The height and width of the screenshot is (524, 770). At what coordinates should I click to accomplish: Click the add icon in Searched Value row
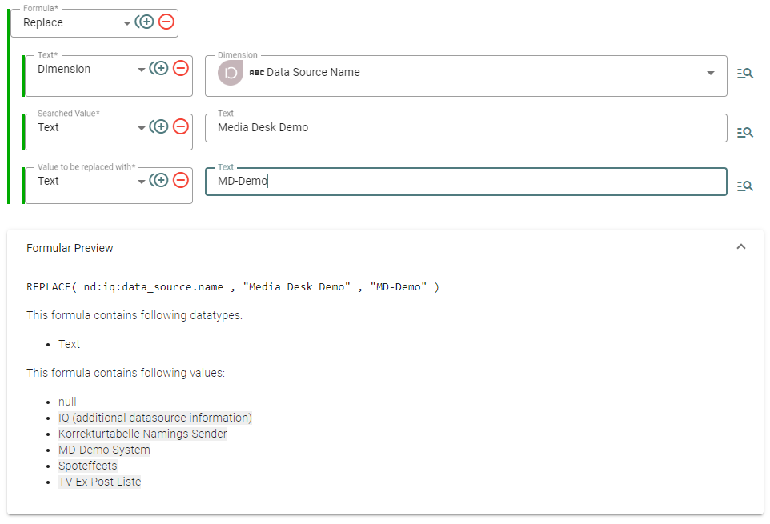160,126
